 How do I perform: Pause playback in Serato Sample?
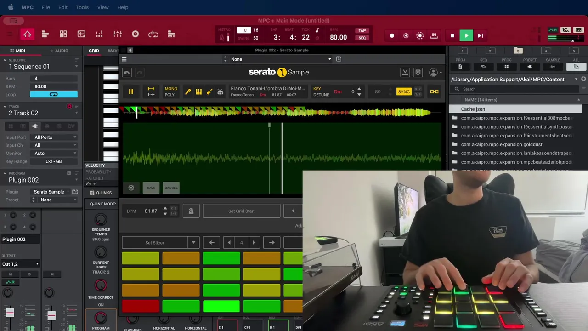point(131,91)
